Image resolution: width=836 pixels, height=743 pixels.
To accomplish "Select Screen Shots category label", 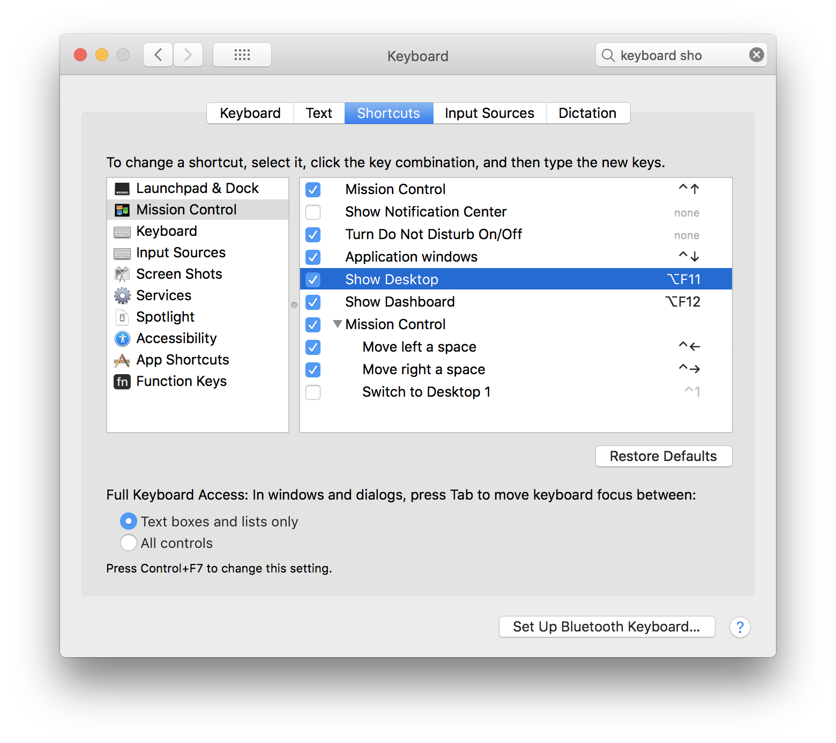I will 179,274.
